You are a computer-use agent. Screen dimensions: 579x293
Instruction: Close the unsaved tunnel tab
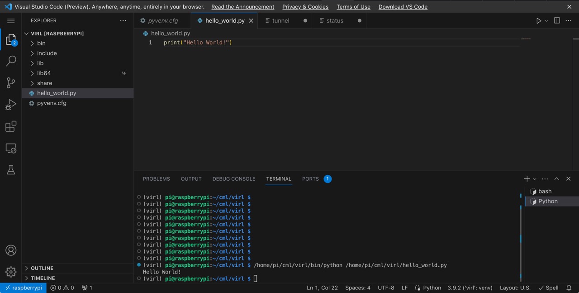(x=305, y=21)
